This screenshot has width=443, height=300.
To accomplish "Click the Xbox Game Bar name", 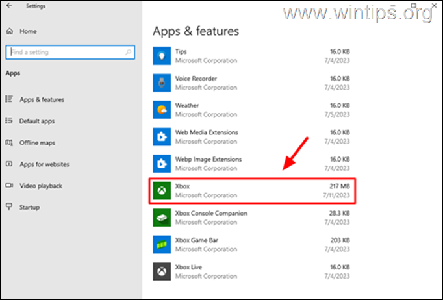I will [197, 240].
